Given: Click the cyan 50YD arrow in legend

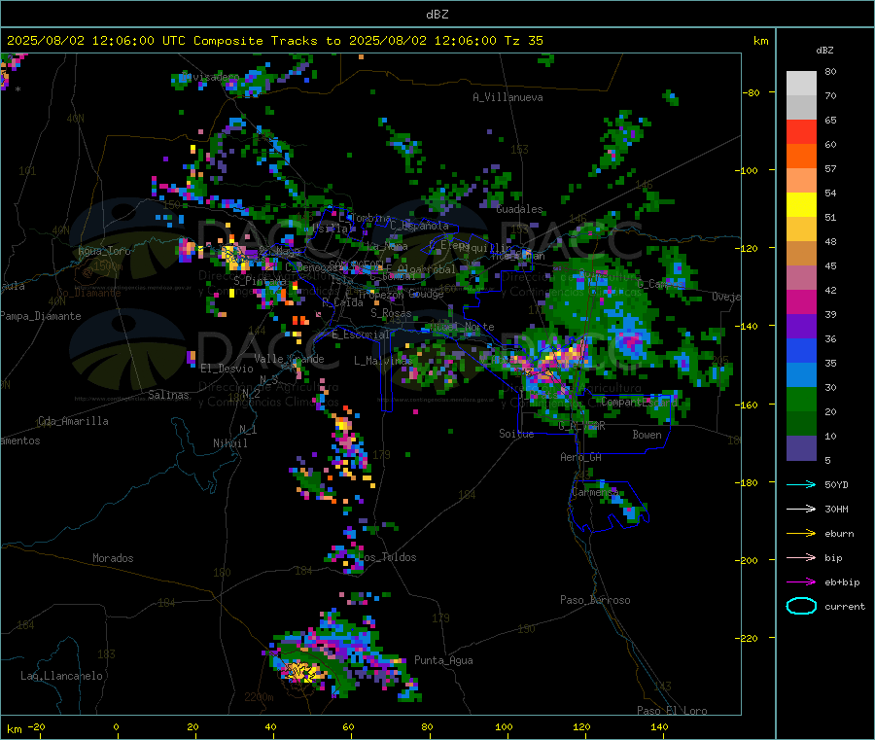Looking at the screenshot, I should tap(801, 484).
